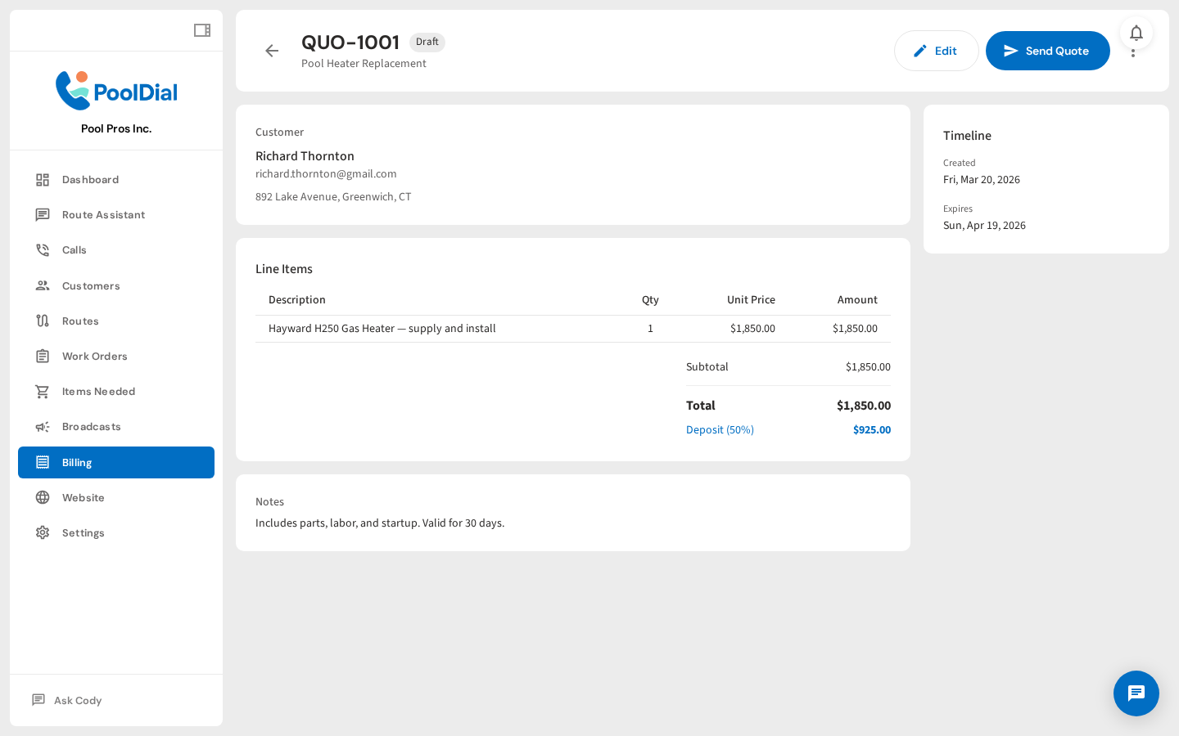Open the Ask Cody assistant
1179x736 pixels.
coord(78,700)
